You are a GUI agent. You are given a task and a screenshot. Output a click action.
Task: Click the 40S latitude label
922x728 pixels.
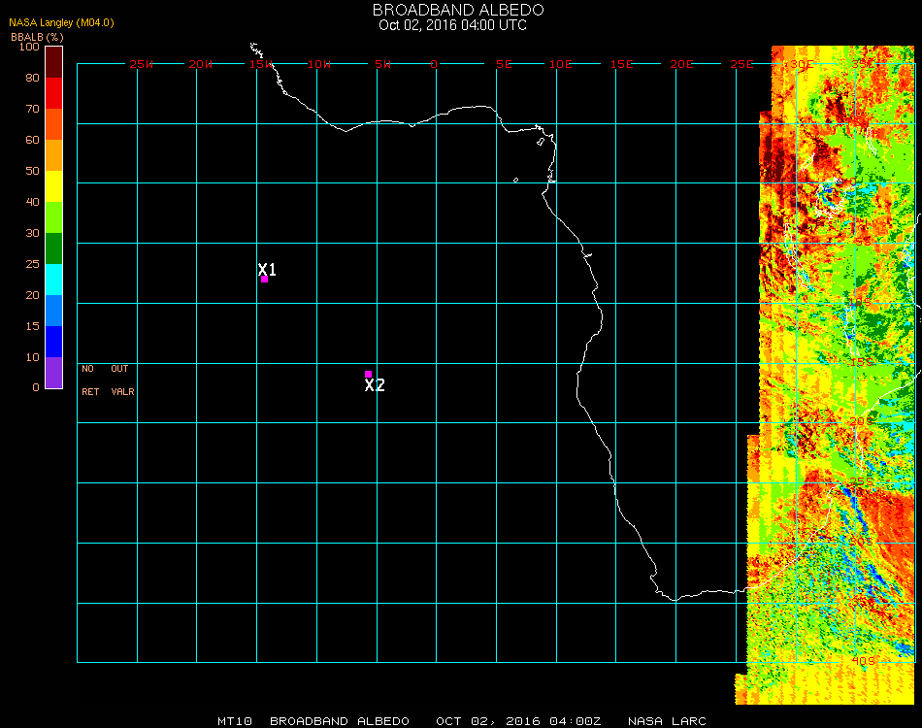[862, 661]
